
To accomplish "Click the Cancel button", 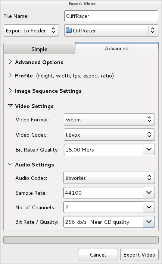I will click(98, 255).
